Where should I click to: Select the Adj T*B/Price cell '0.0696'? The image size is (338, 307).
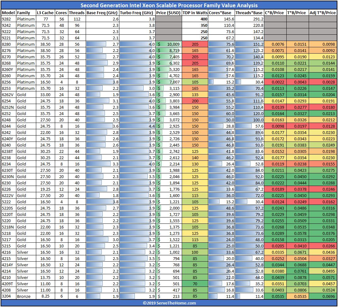pos(323,296)
